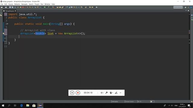Expand the Run dropdown arrow
193x108 pixels.
pyautogui.click(x=47, y=7)
